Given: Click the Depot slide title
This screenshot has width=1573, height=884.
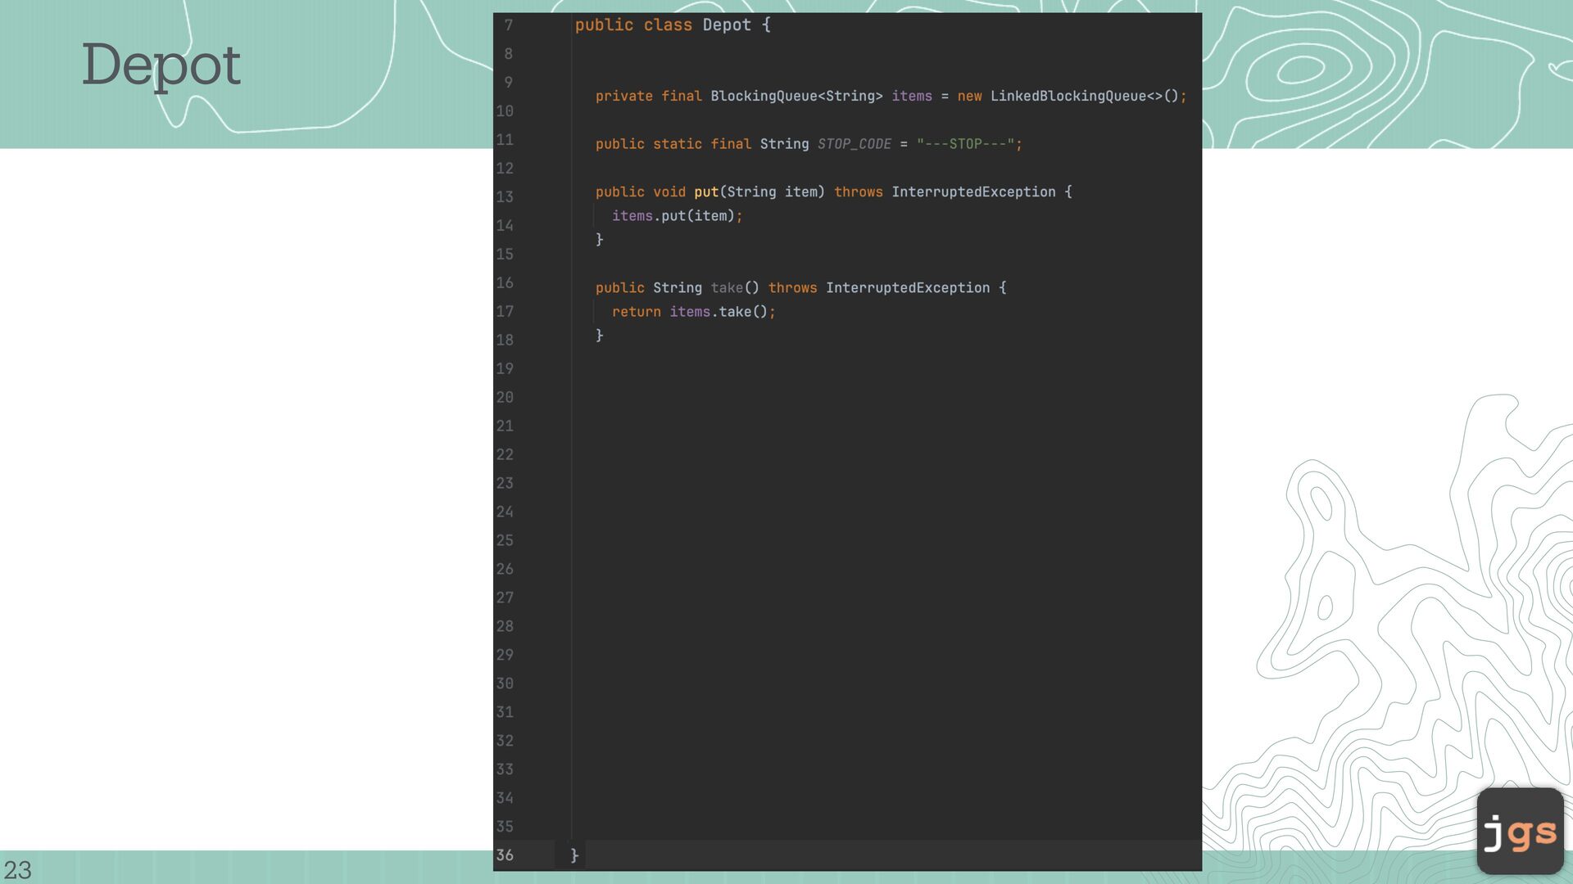Looking at the screenshot, I should (161, 65).
